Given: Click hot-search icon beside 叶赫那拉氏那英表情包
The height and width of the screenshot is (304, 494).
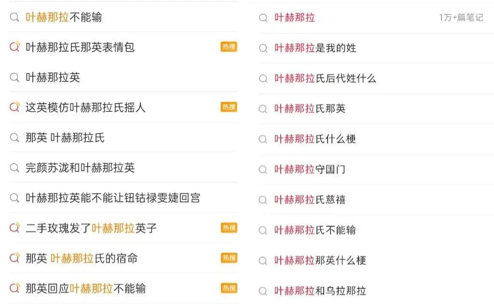Looking at the screenshot, I should [x=14, y=47].
